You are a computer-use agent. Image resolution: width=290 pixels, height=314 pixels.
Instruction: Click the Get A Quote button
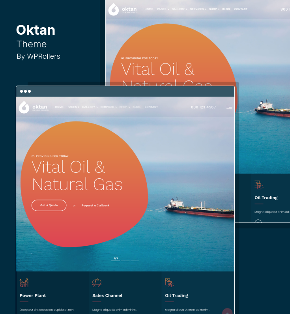tap(49, 205)
